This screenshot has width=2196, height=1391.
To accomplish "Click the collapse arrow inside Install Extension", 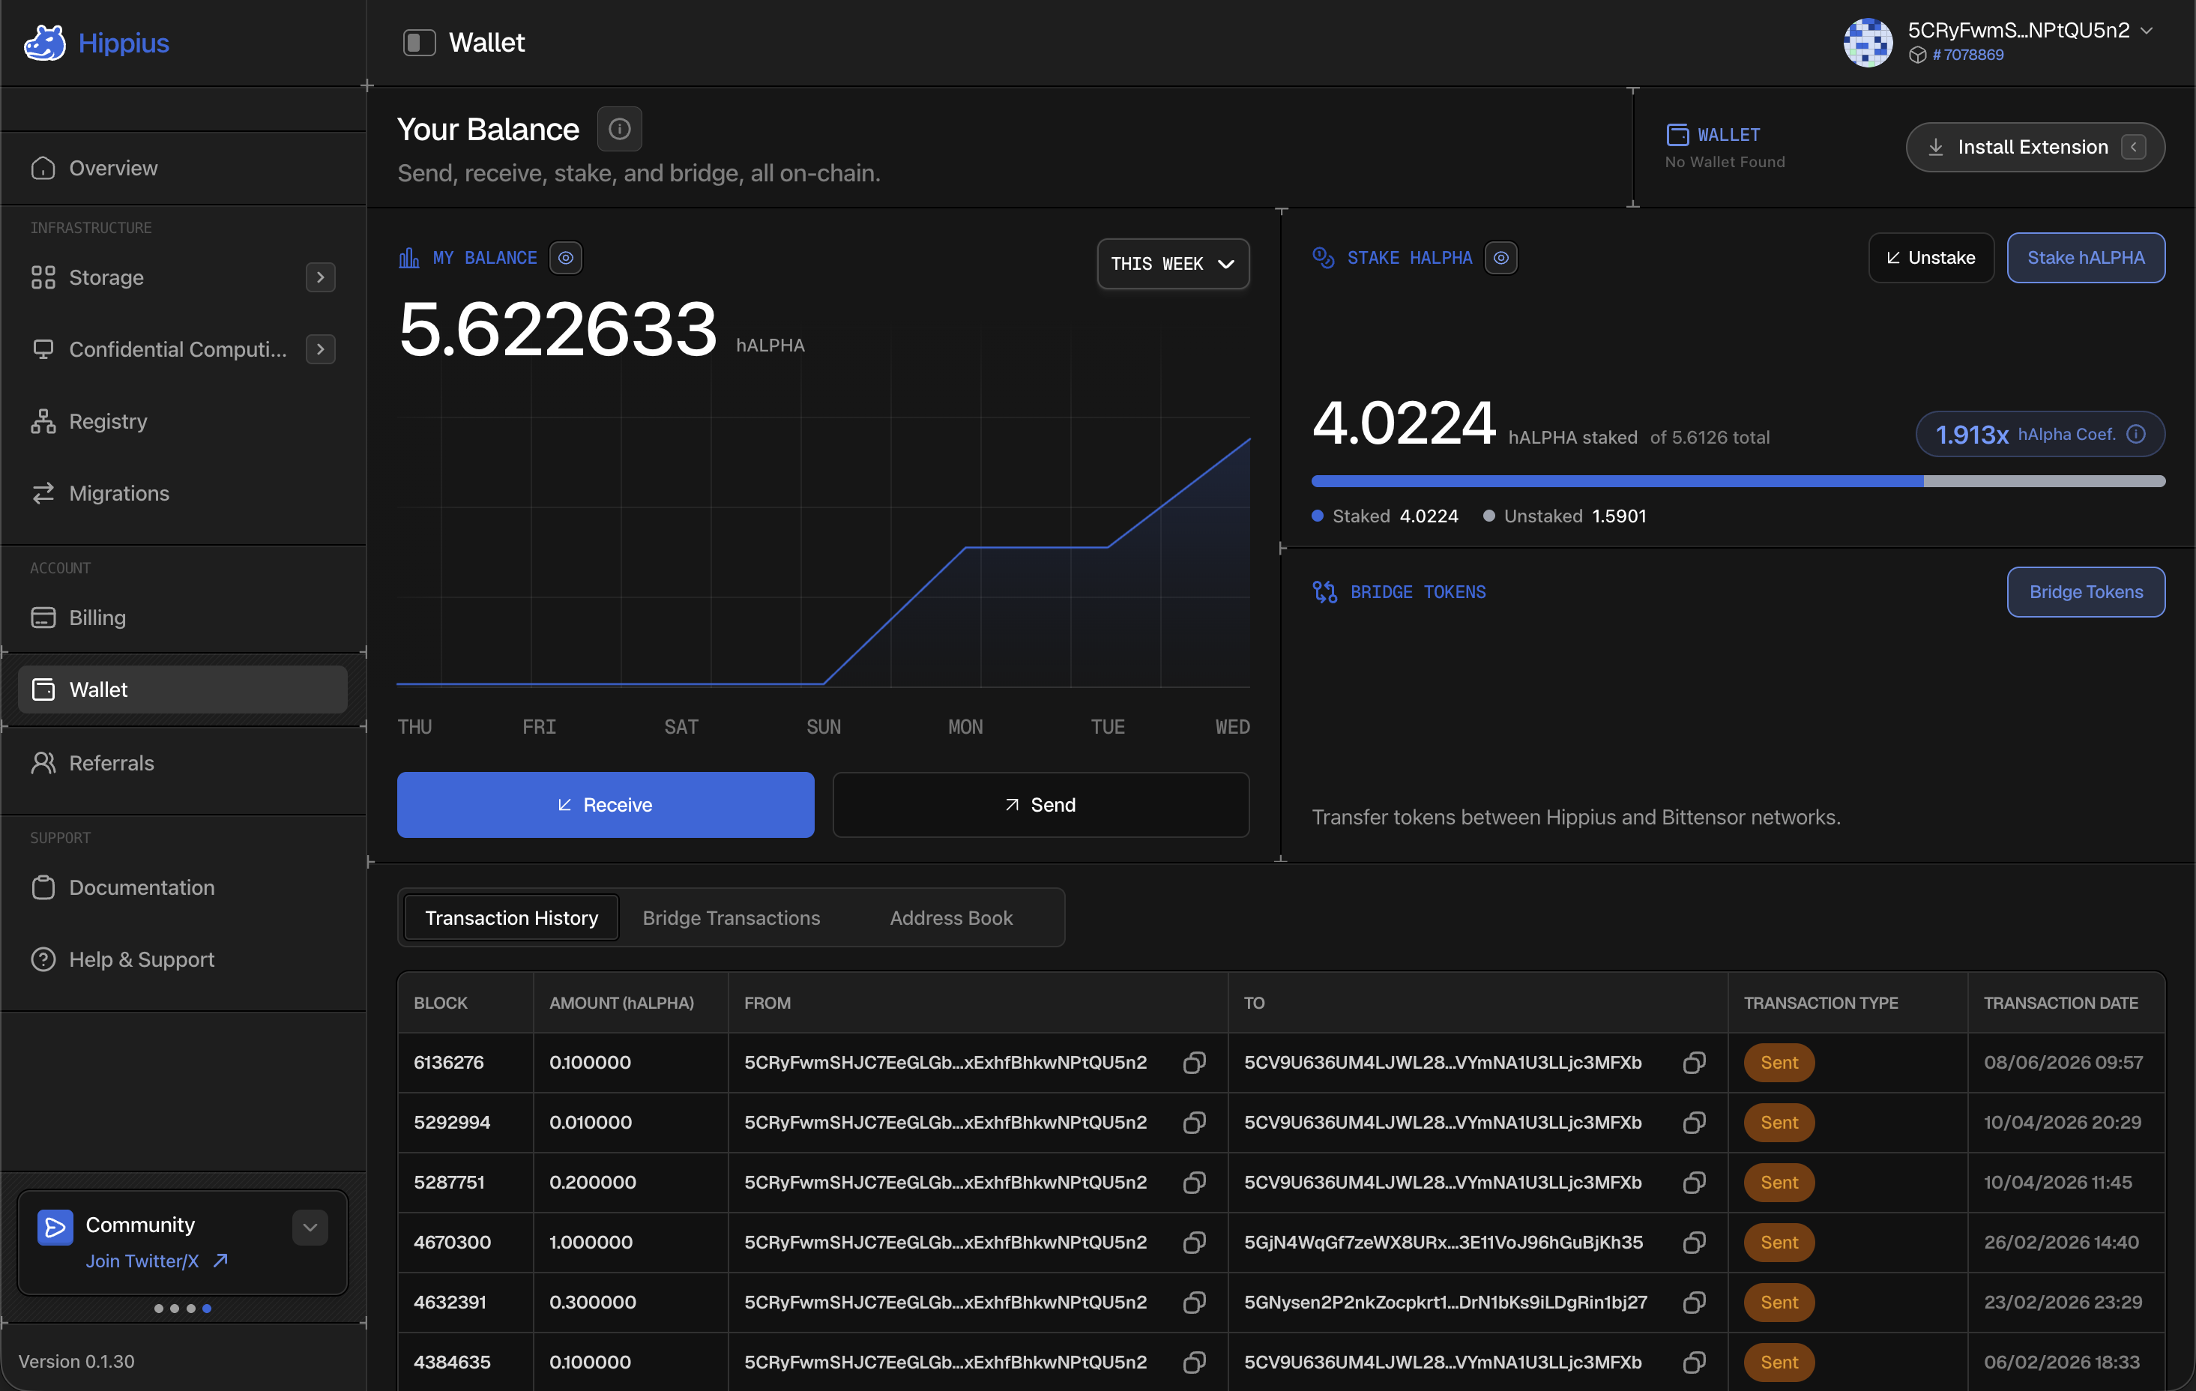I will (x=2133, y=147).
